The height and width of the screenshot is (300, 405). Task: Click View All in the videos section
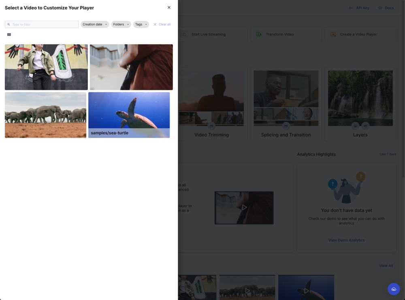tap(386, 266)
